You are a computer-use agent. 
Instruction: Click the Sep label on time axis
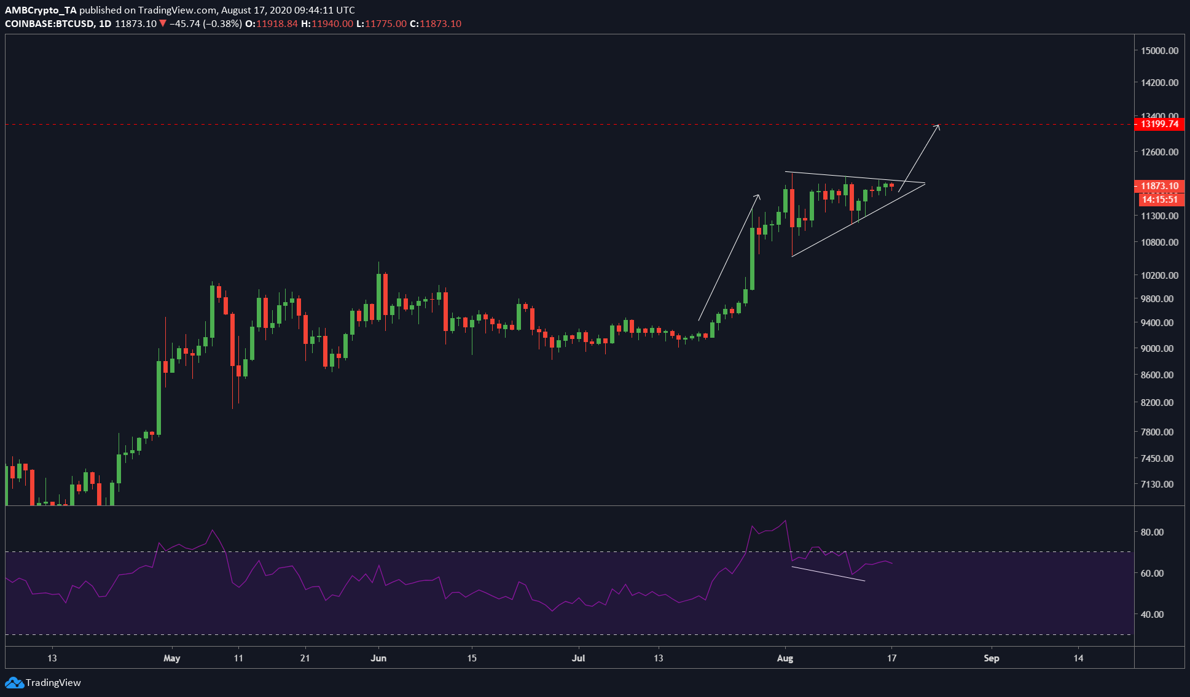pyautogui.click(x=991, y=658)
